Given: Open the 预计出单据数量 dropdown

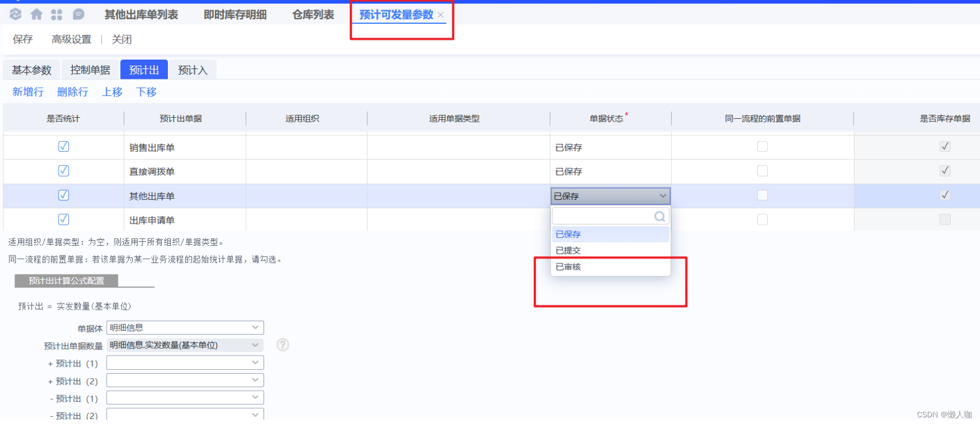Looking at the screenshot, I should 185,345.
